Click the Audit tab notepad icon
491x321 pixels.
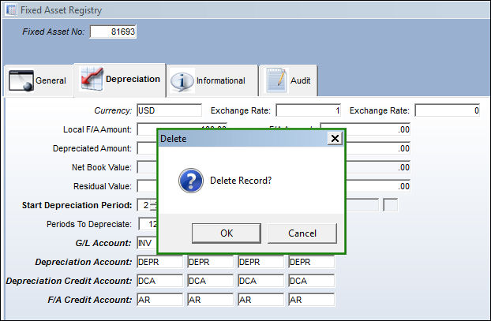(x=277, y=80)
